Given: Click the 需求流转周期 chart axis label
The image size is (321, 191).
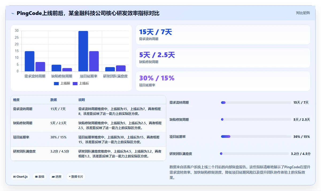Looking at the screenshot, I should (x=35, y=76).
